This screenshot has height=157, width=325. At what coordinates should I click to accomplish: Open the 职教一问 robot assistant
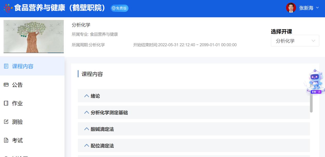(x=316, y=82)
